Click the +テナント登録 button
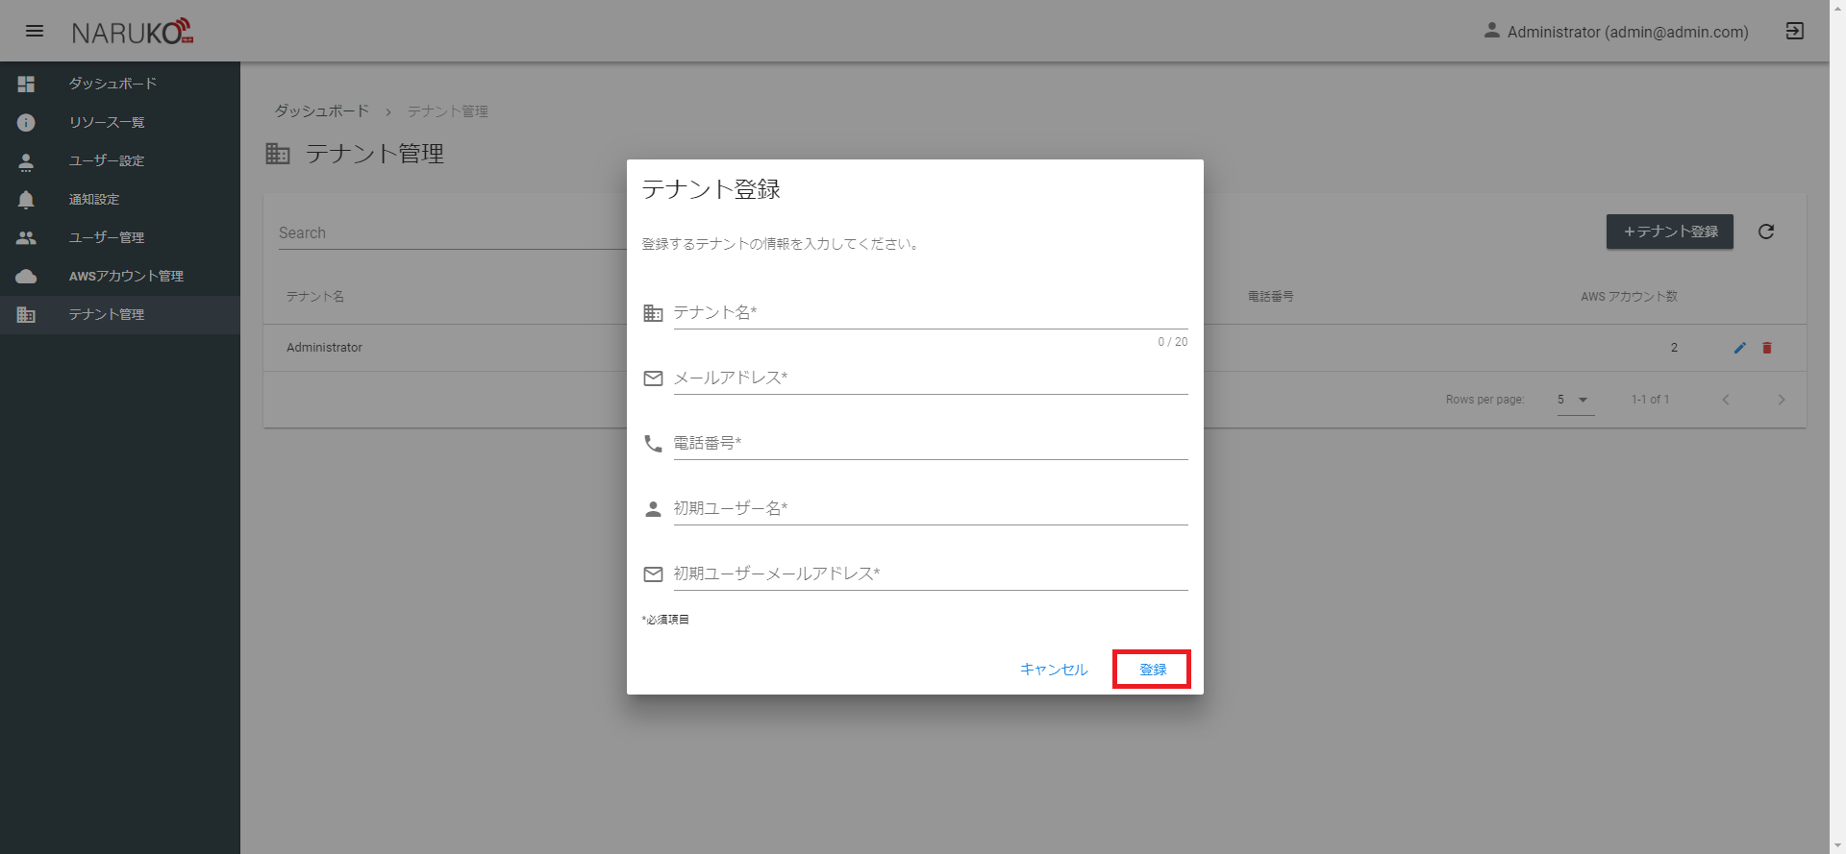 click(1670, 232)
